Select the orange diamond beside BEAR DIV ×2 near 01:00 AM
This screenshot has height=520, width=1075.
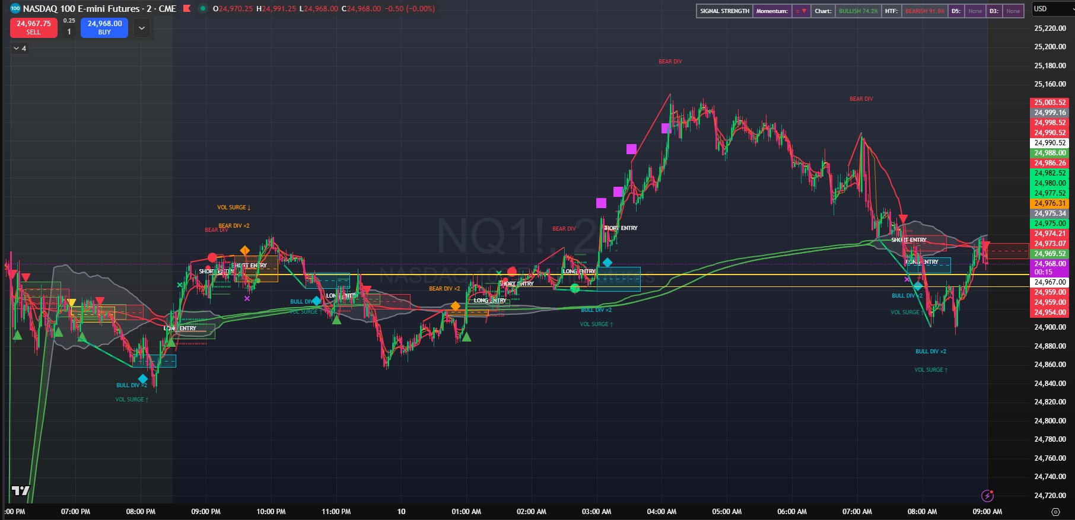pos(455,306)
